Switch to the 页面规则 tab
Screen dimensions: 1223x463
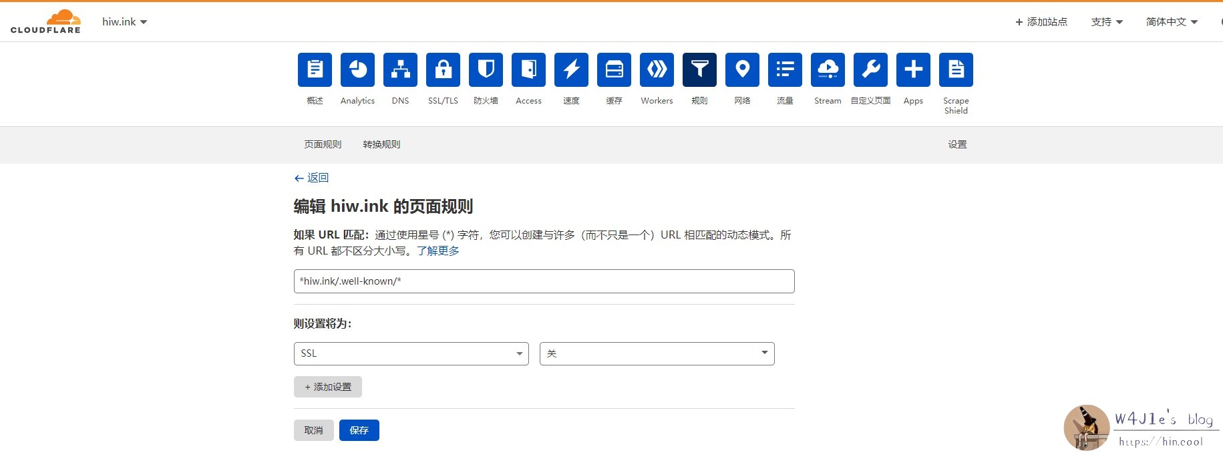pyautogui.click(x=323, y=144)
